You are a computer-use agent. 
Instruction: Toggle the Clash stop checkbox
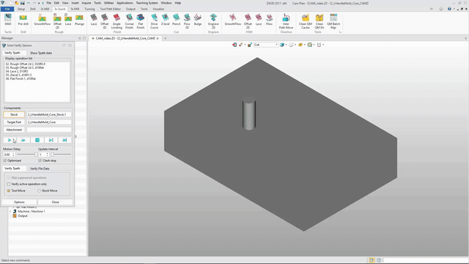pos(40,161)
